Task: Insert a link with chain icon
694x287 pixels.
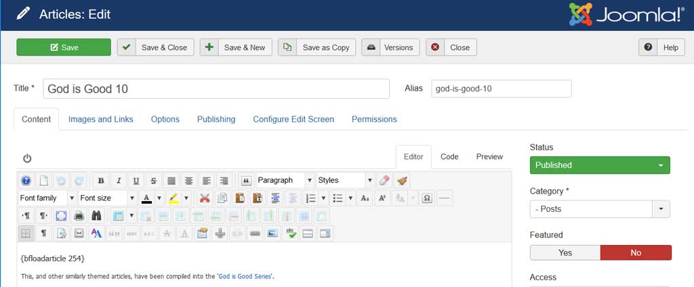Action: coord(255,234)
